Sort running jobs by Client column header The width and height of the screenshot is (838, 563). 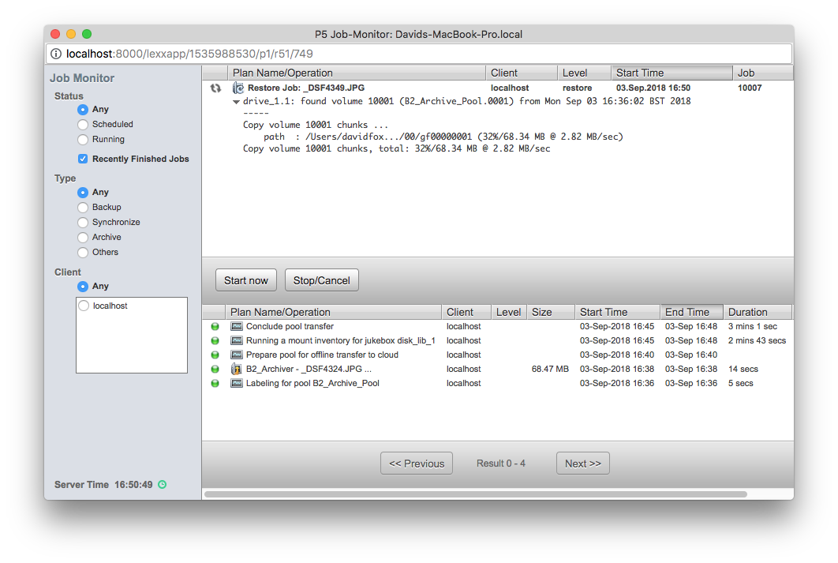[x=522, y=73]
